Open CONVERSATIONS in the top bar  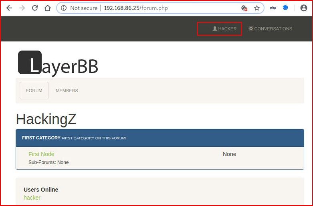coord(270,29)
